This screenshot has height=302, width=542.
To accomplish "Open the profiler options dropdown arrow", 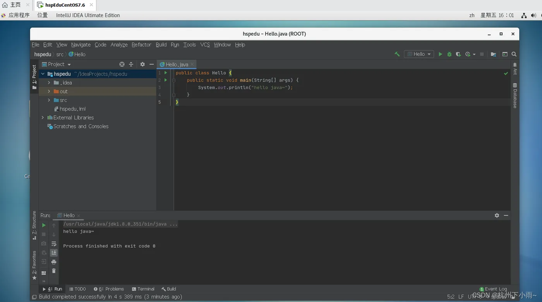I will pyautogui.click(x=474, y=55).
